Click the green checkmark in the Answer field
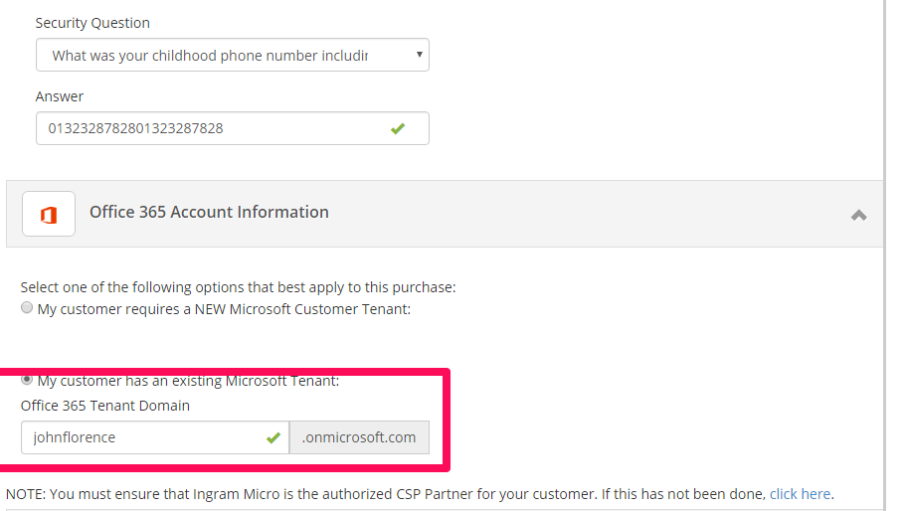The height and width of the screenshot is (511, 907). point(398,128)
